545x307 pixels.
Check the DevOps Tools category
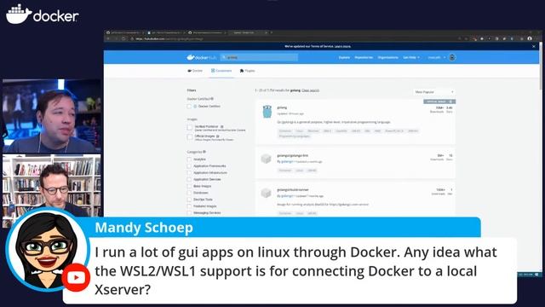[189, 200]
